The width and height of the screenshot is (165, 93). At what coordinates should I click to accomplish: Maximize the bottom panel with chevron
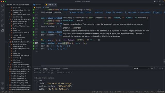tap(160, 68)
